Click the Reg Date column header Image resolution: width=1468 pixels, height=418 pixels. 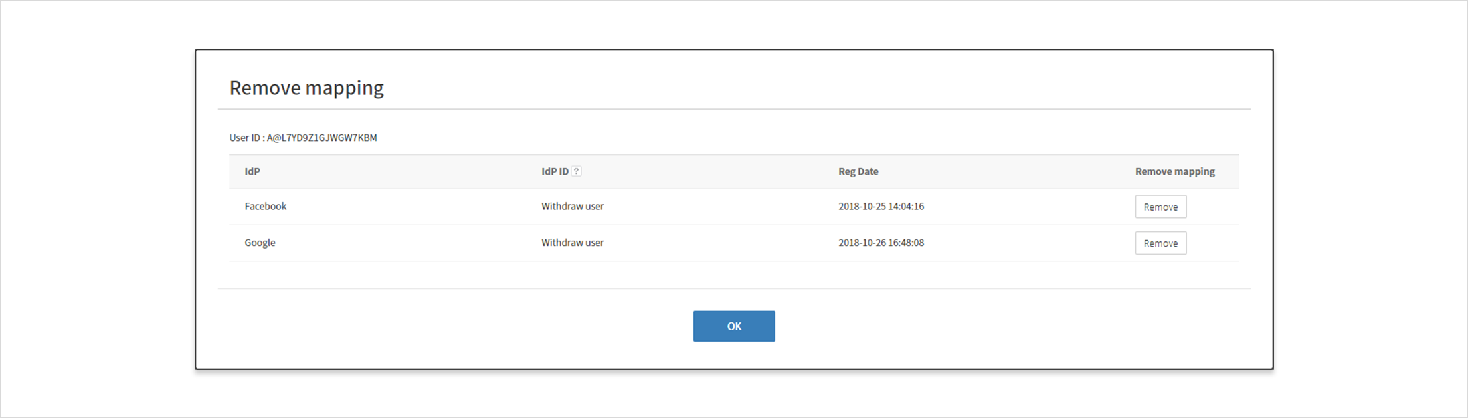pos(858,171)
